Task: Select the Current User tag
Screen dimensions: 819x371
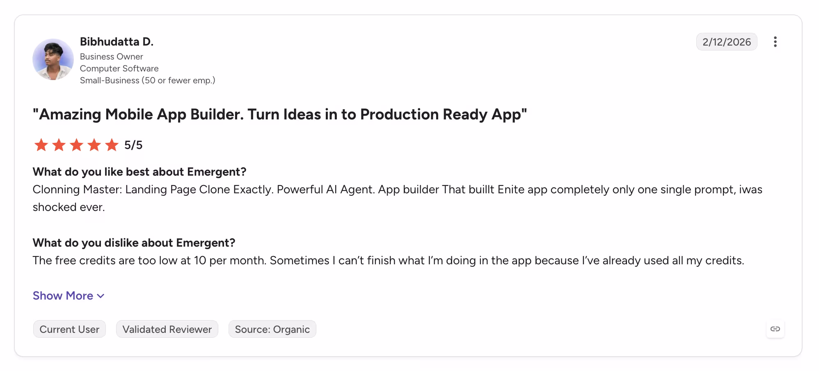Action: [x=69, y=329]
